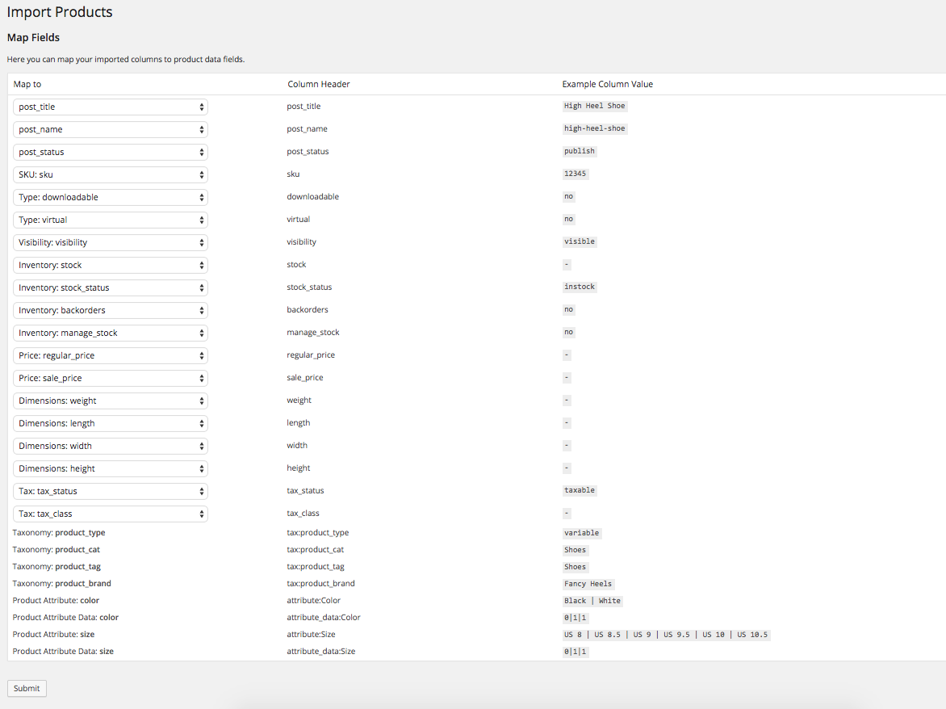Open the Tax: tax_status dropdown
This screenshot has height=709, width=946.
point(110,491)
